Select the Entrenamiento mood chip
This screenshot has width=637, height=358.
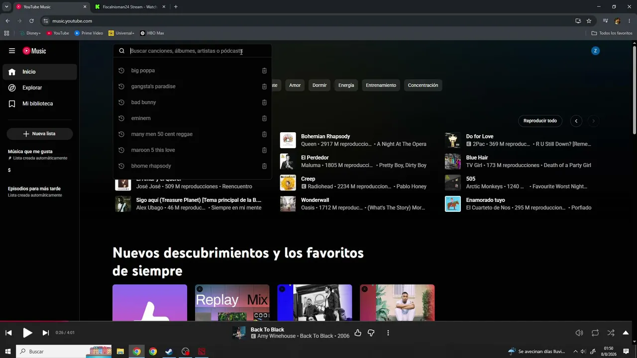coord(381,85)
